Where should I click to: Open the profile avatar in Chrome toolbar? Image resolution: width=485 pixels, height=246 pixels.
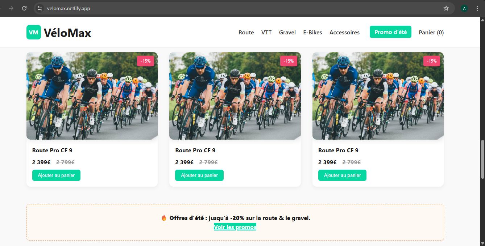[464, 8]
